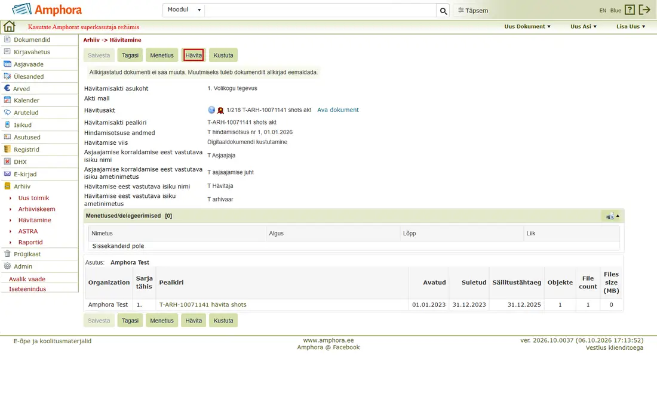This screenshot has height=410, width=657.
Task: Click into the search text field
Action: tap(320, 11)
